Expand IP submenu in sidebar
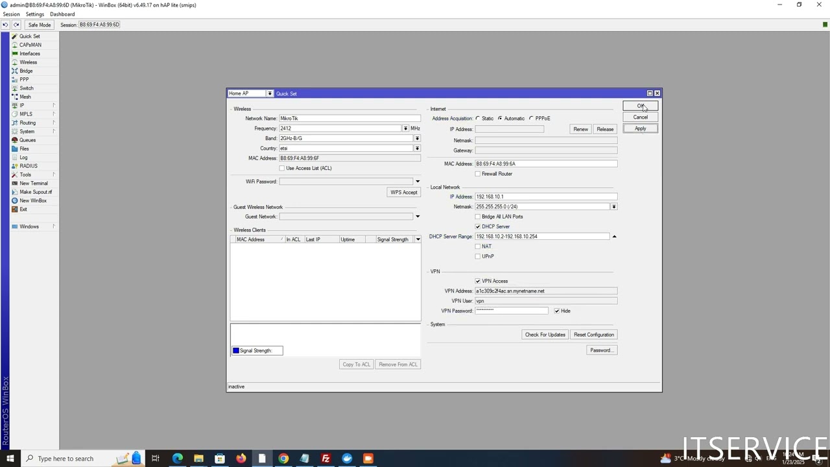 pyautogui.click(x=33, y=105)
